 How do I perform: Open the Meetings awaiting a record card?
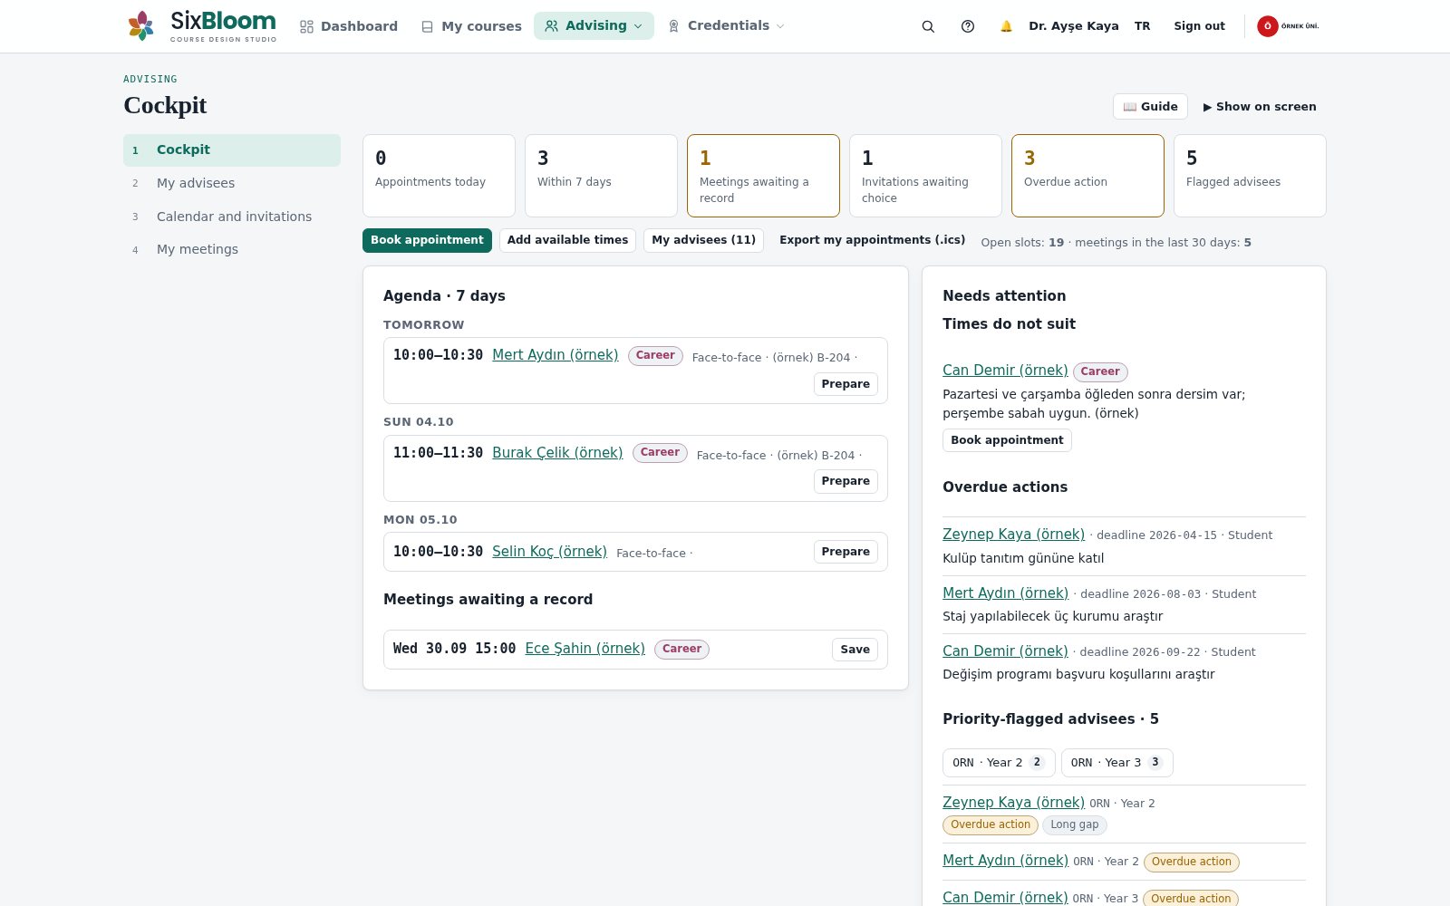point(763,176)
